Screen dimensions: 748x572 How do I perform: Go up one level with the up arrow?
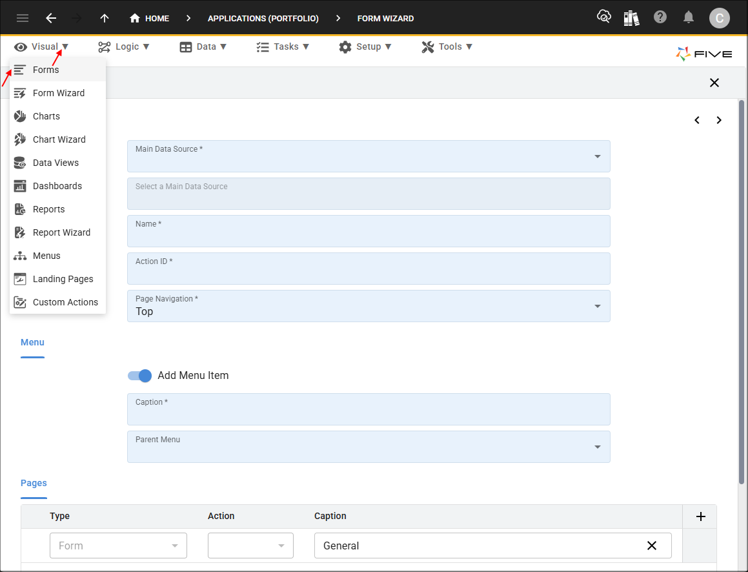(105, 18)
